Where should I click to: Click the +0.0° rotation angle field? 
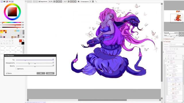65,1
